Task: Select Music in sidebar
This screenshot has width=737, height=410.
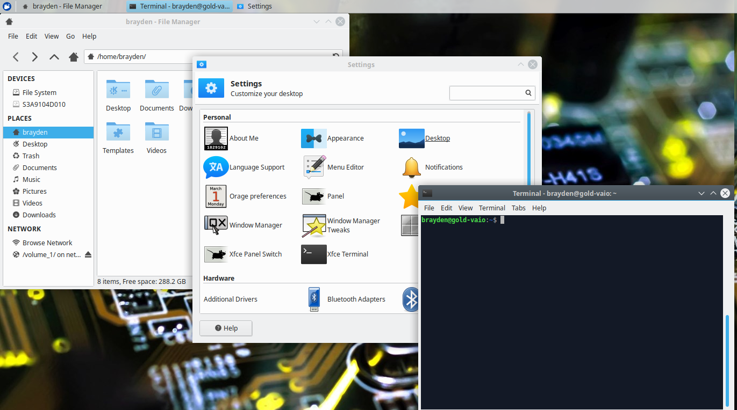Action: (48, 179)
